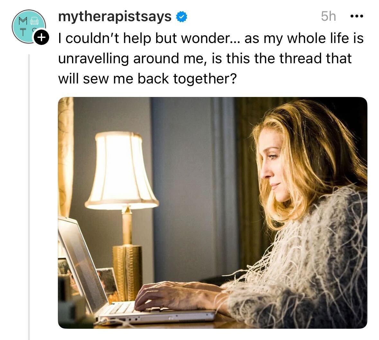Open the mytherapistsays profile avatar
This screenshot has width=379, height=340.
(x=29, y=27)
